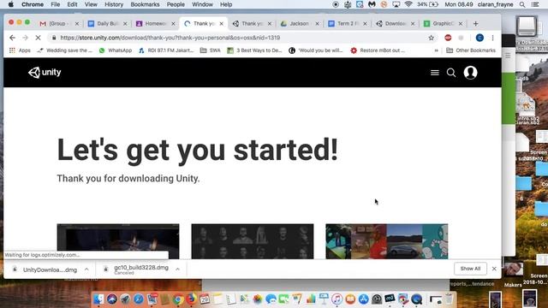
Task: Expand options for gc10_build3228.dmg download
Action: [177, 269]
